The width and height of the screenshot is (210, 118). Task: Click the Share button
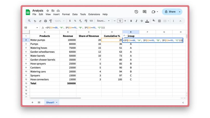(x=169, y=12)
